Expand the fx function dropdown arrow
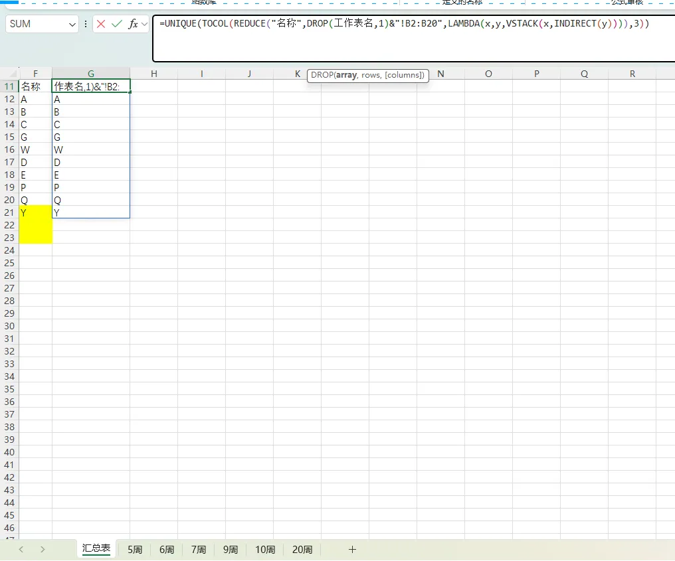Viewport: 675px width, 561px height. coord(145,24)
